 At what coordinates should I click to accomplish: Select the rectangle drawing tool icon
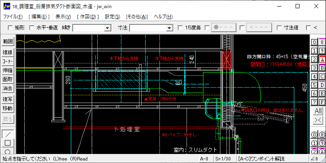pos(8,143)
